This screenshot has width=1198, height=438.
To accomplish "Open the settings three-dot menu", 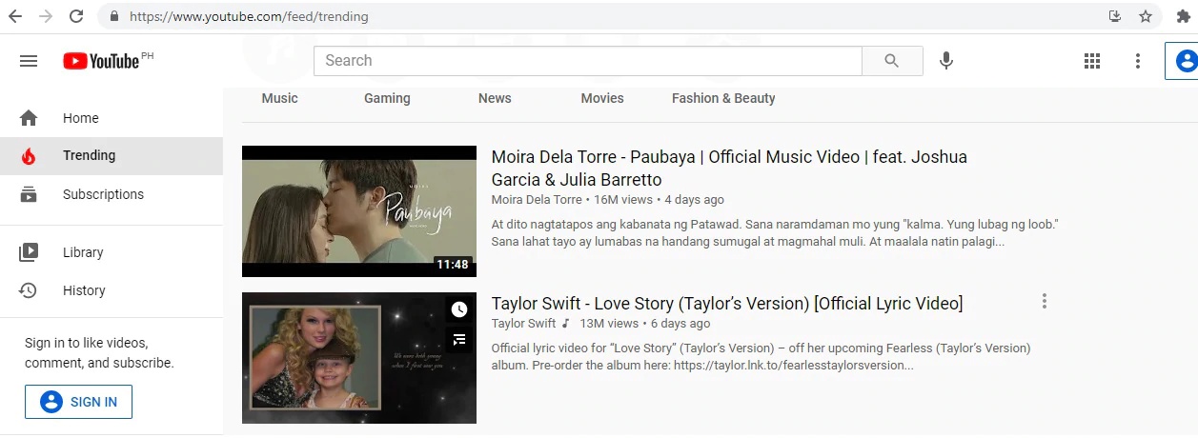I will point(1137,61).
